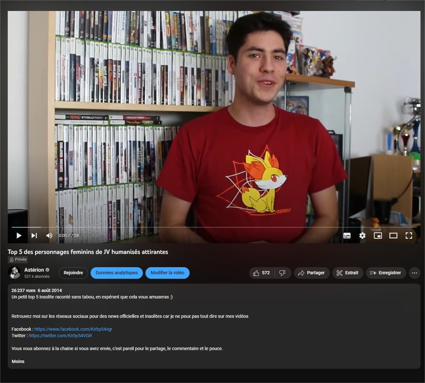Dislike the video with the thumbs-down
The image size is (425, 383).
coord(282,273)
